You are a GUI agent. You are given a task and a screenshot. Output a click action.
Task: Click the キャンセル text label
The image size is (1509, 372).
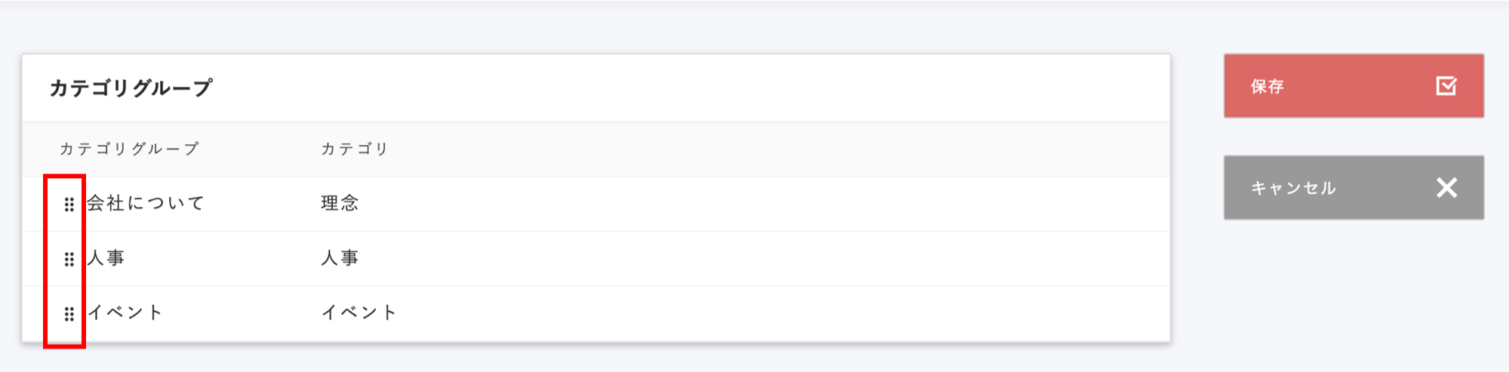(x=1293, y=188)
